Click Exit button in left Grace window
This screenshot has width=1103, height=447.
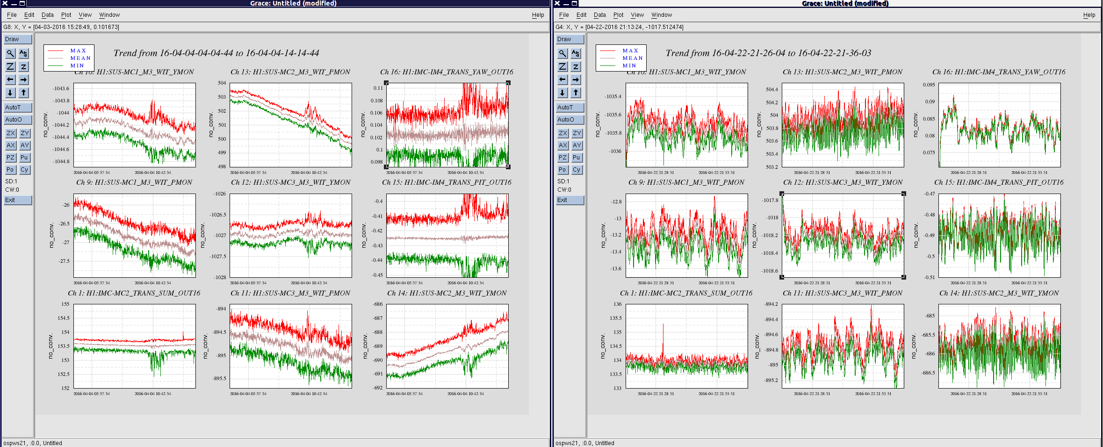(x=18, y=200)
